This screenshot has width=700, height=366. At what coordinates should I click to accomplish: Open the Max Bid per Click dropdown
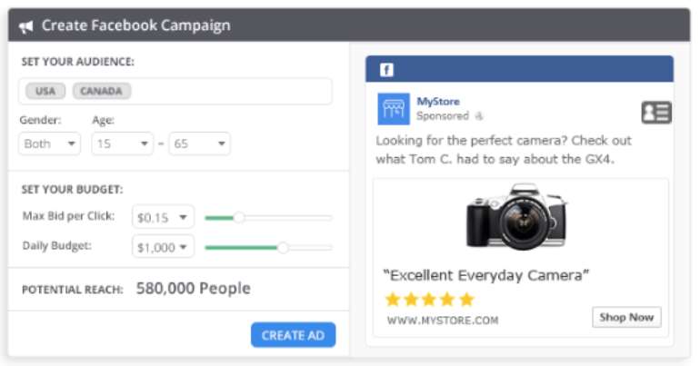[x=163, y=217]
